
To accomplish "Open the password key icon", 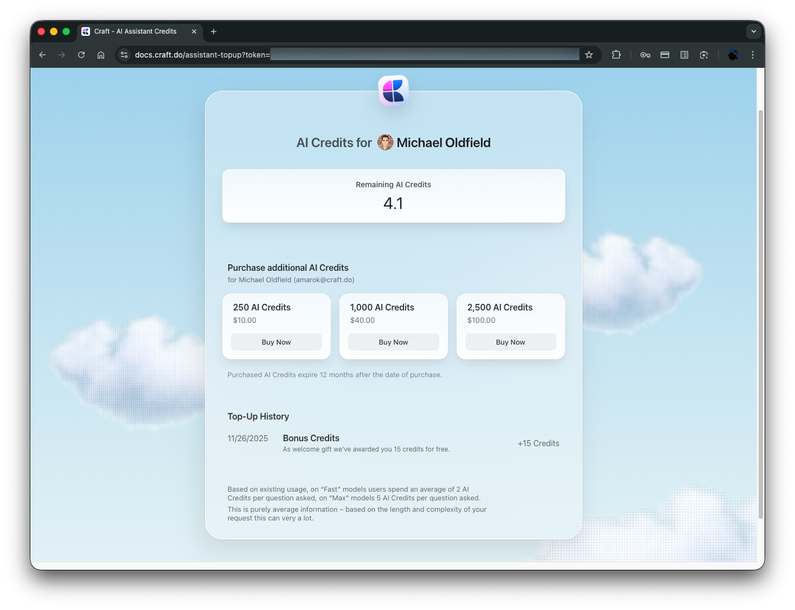I will click(x=645, y=55).
